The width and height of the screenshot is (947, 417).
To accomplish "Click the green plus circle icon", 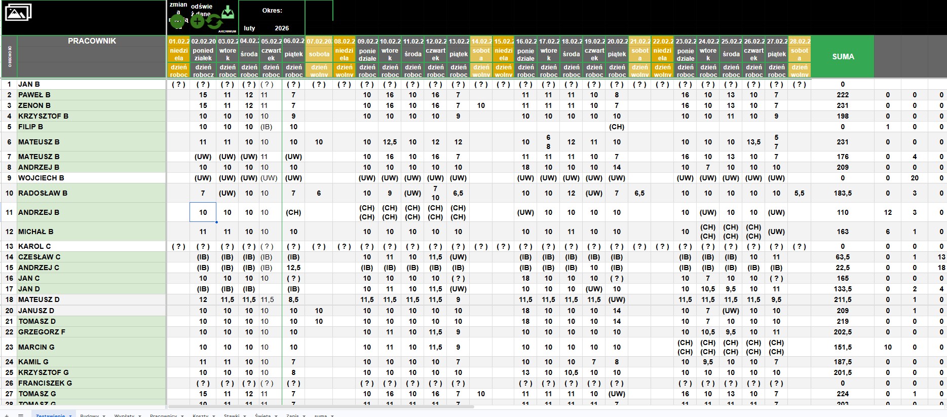I will 197,21.
